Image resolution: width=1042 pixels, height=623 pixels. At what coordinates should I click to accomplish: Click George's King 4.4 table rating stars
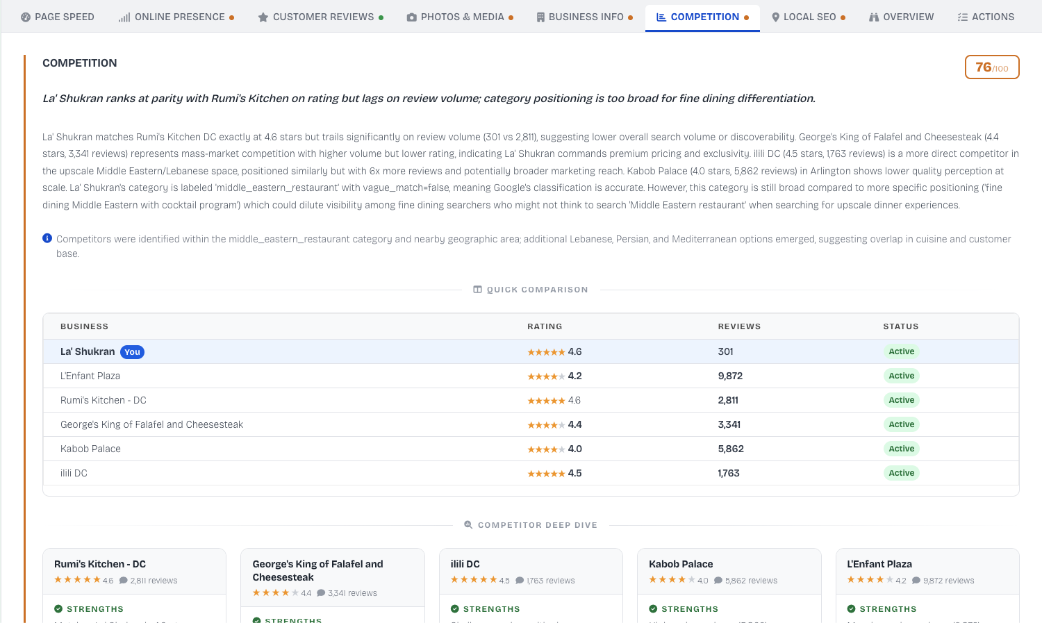(x=546, y=425)
